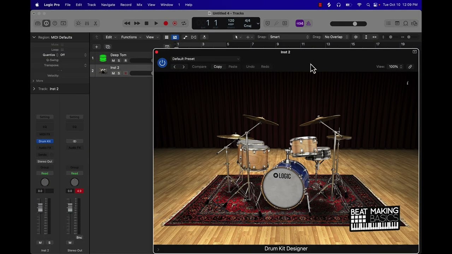452x254 pixels.
Task: Click the Drum Kit instrument slot
Action: [x=44, y=141]
